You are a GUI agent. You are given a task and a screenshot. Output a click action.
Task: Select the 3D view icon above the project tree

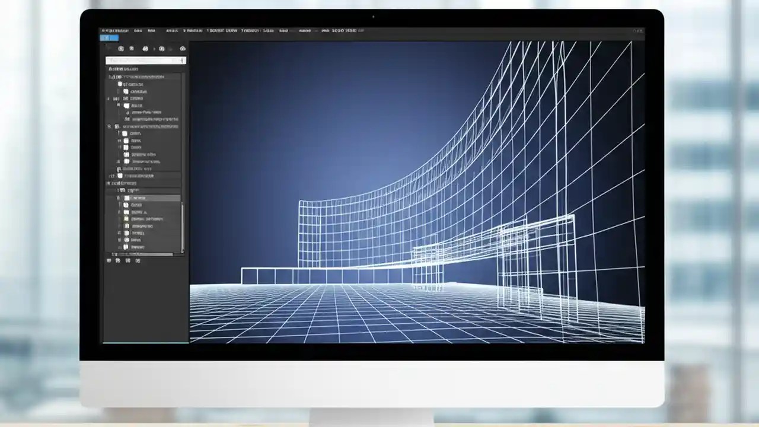(x=146, y=49)
